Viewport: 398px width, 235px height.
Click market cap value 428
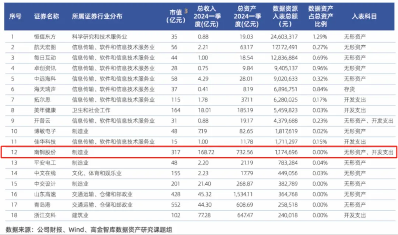click(x=176, y=194)
